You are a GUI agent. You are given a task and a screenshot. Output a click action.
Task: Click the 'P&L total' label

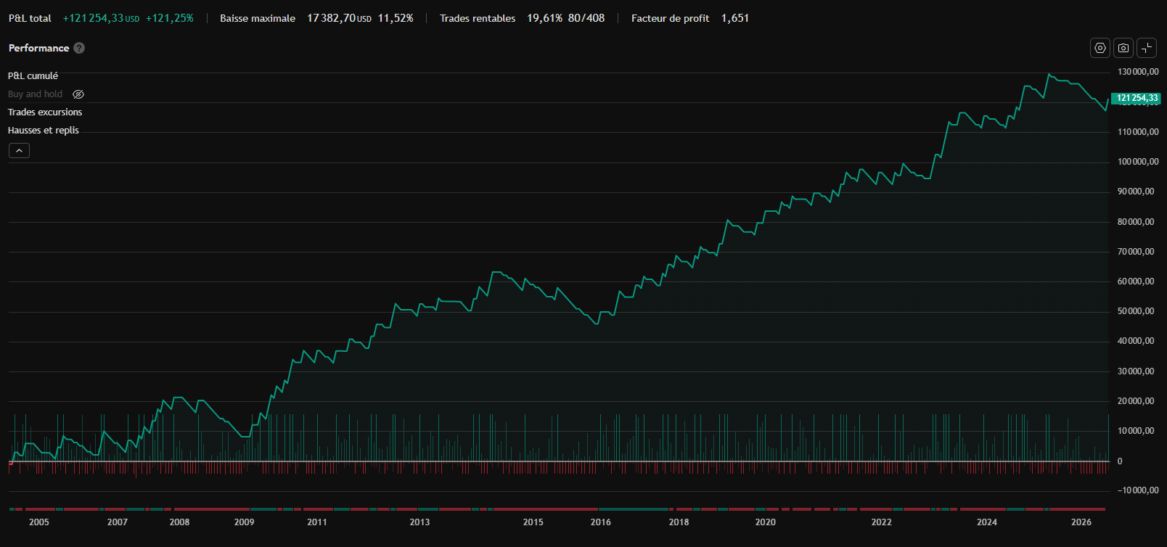[30, 18]
